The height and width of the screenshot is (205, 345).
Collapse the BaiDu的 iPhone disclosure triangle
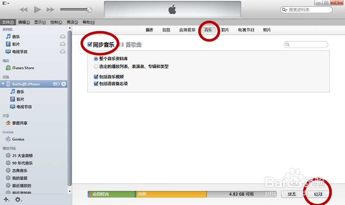[x=3, y=84]
